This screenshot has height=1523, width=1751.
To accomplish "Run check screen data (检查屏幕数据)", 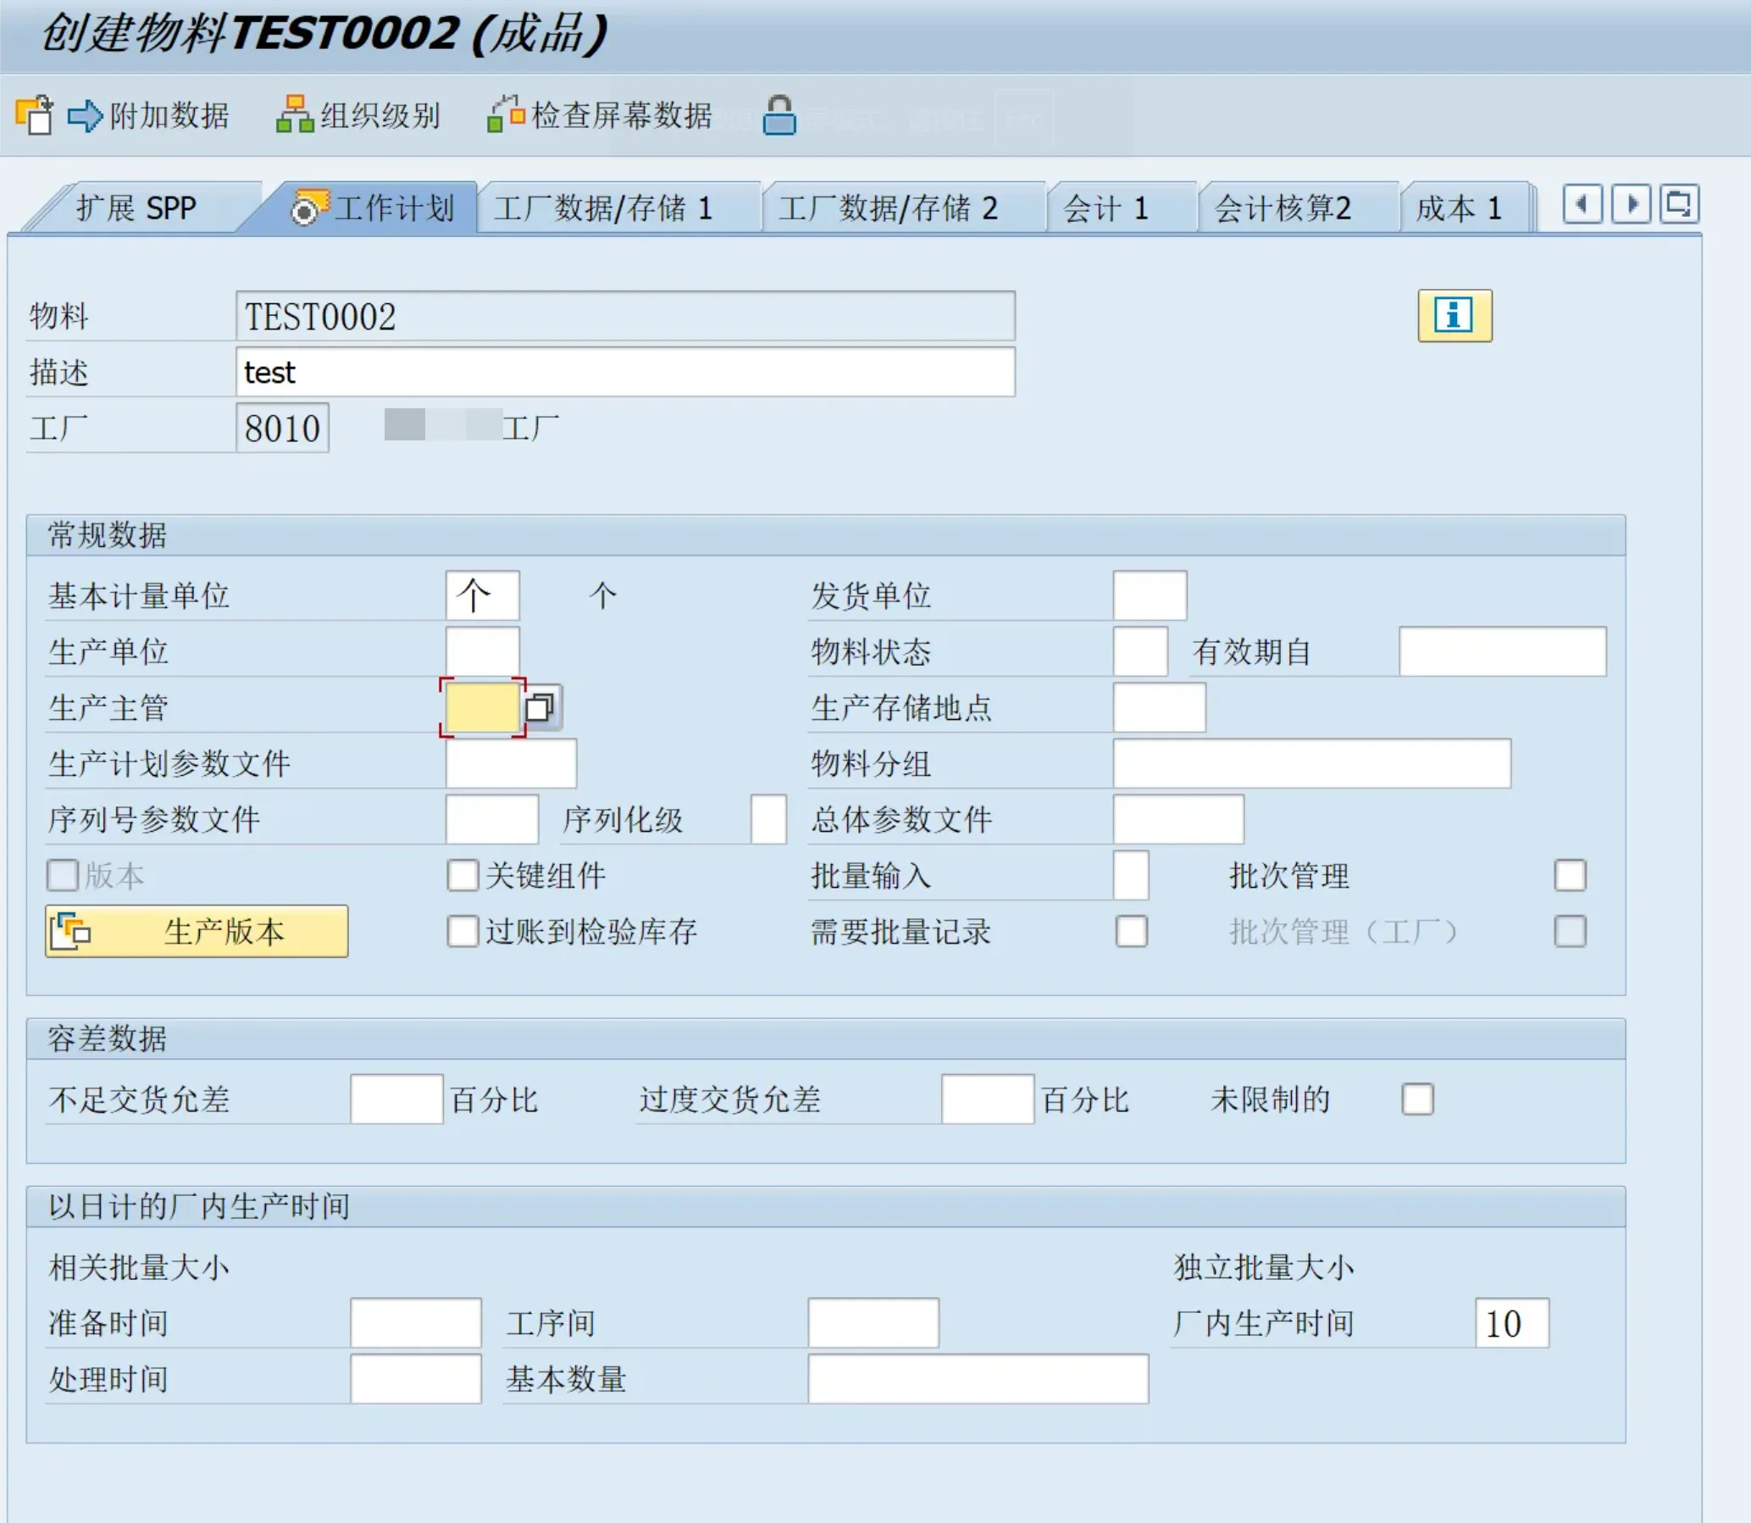I will coord(506,114).
